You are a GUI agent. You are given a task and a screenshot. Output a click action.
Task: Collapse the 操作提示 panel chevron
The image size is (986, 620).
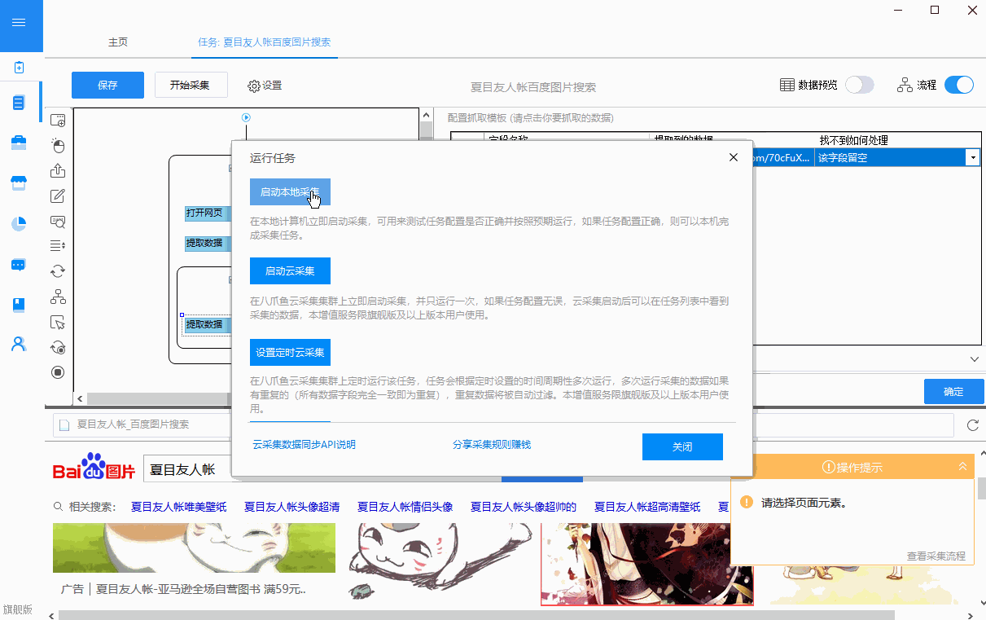962,466
